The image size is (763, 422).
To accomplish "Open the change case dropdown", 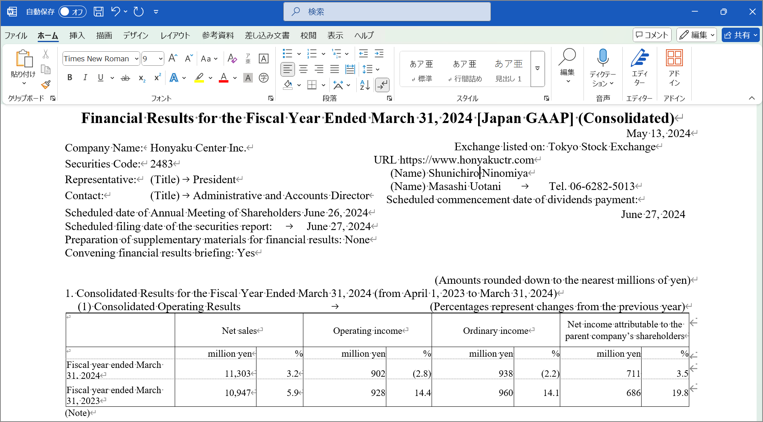I will [x=209, y=59].
